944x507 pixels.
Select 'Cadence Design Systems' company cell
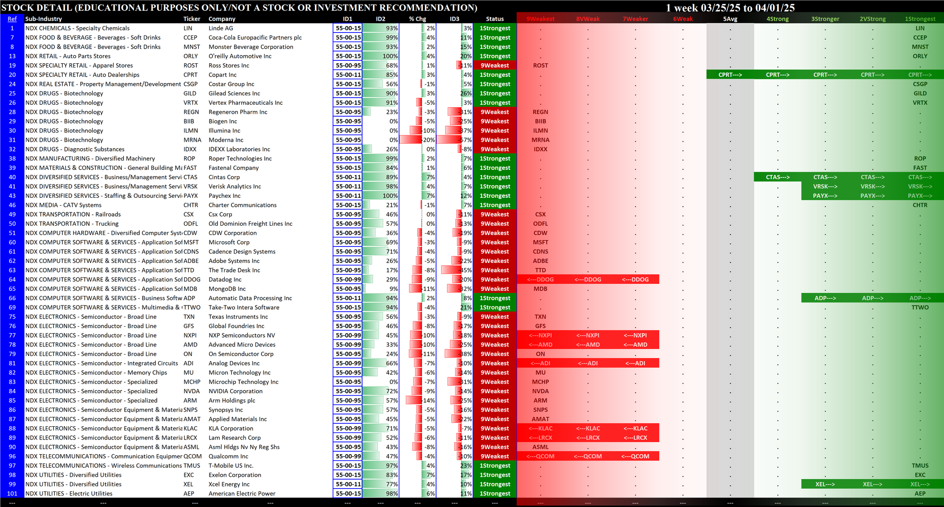coord(242,252)
